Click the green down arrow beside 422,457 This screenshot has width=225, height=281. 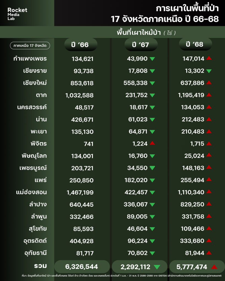click(152, 192)
